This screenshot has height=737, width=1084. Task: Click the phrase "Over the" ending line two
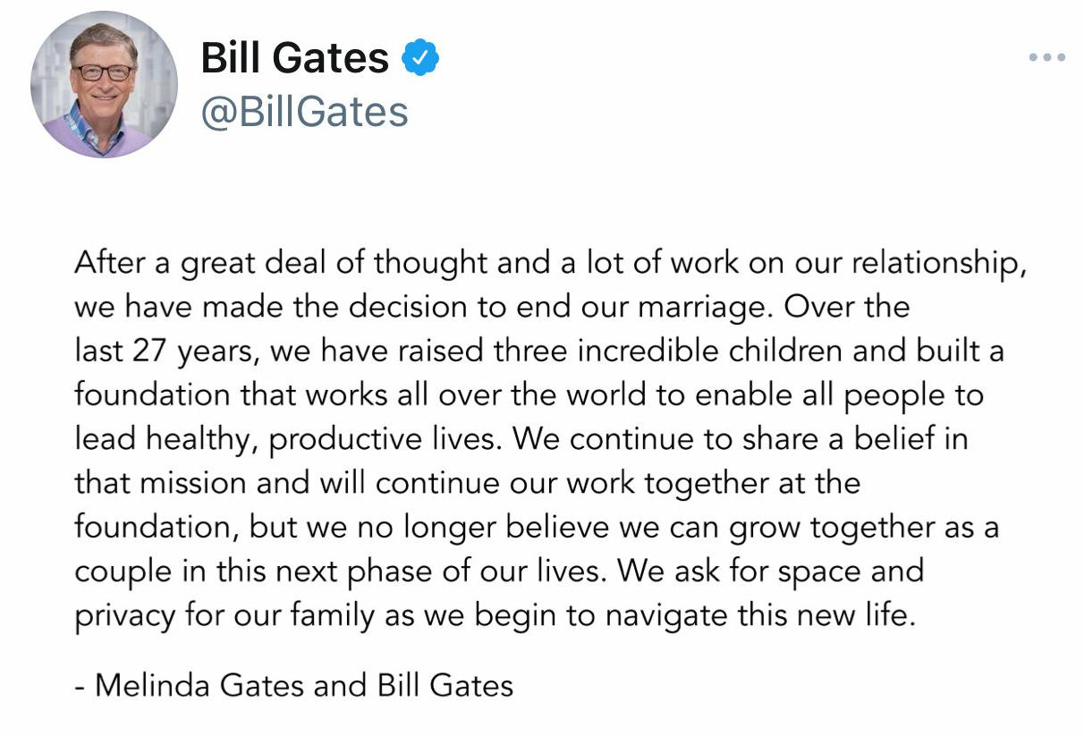[x=846, y=307]
